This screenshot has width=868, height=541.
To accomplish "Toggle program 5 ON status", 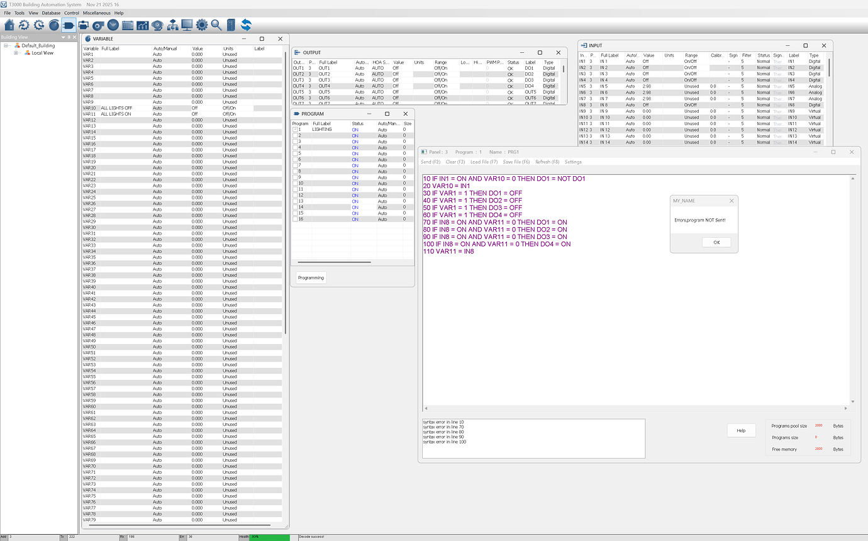I will pos(354,153).
